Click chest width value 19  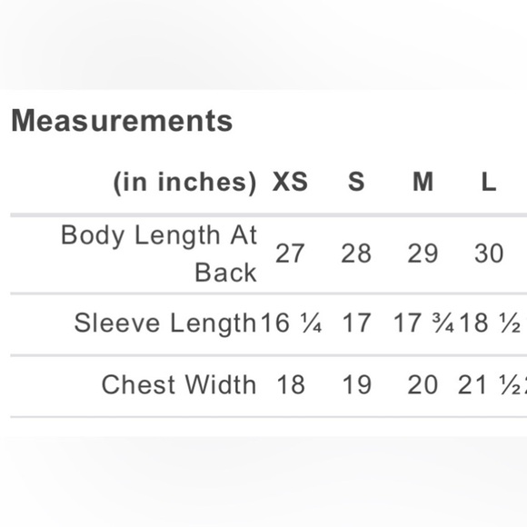357,384
